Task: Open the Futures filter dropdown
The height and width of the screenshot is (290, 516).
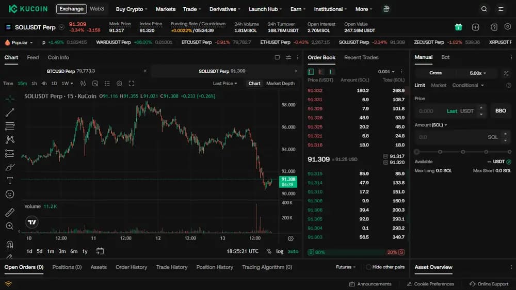Action: coord(346,267)
